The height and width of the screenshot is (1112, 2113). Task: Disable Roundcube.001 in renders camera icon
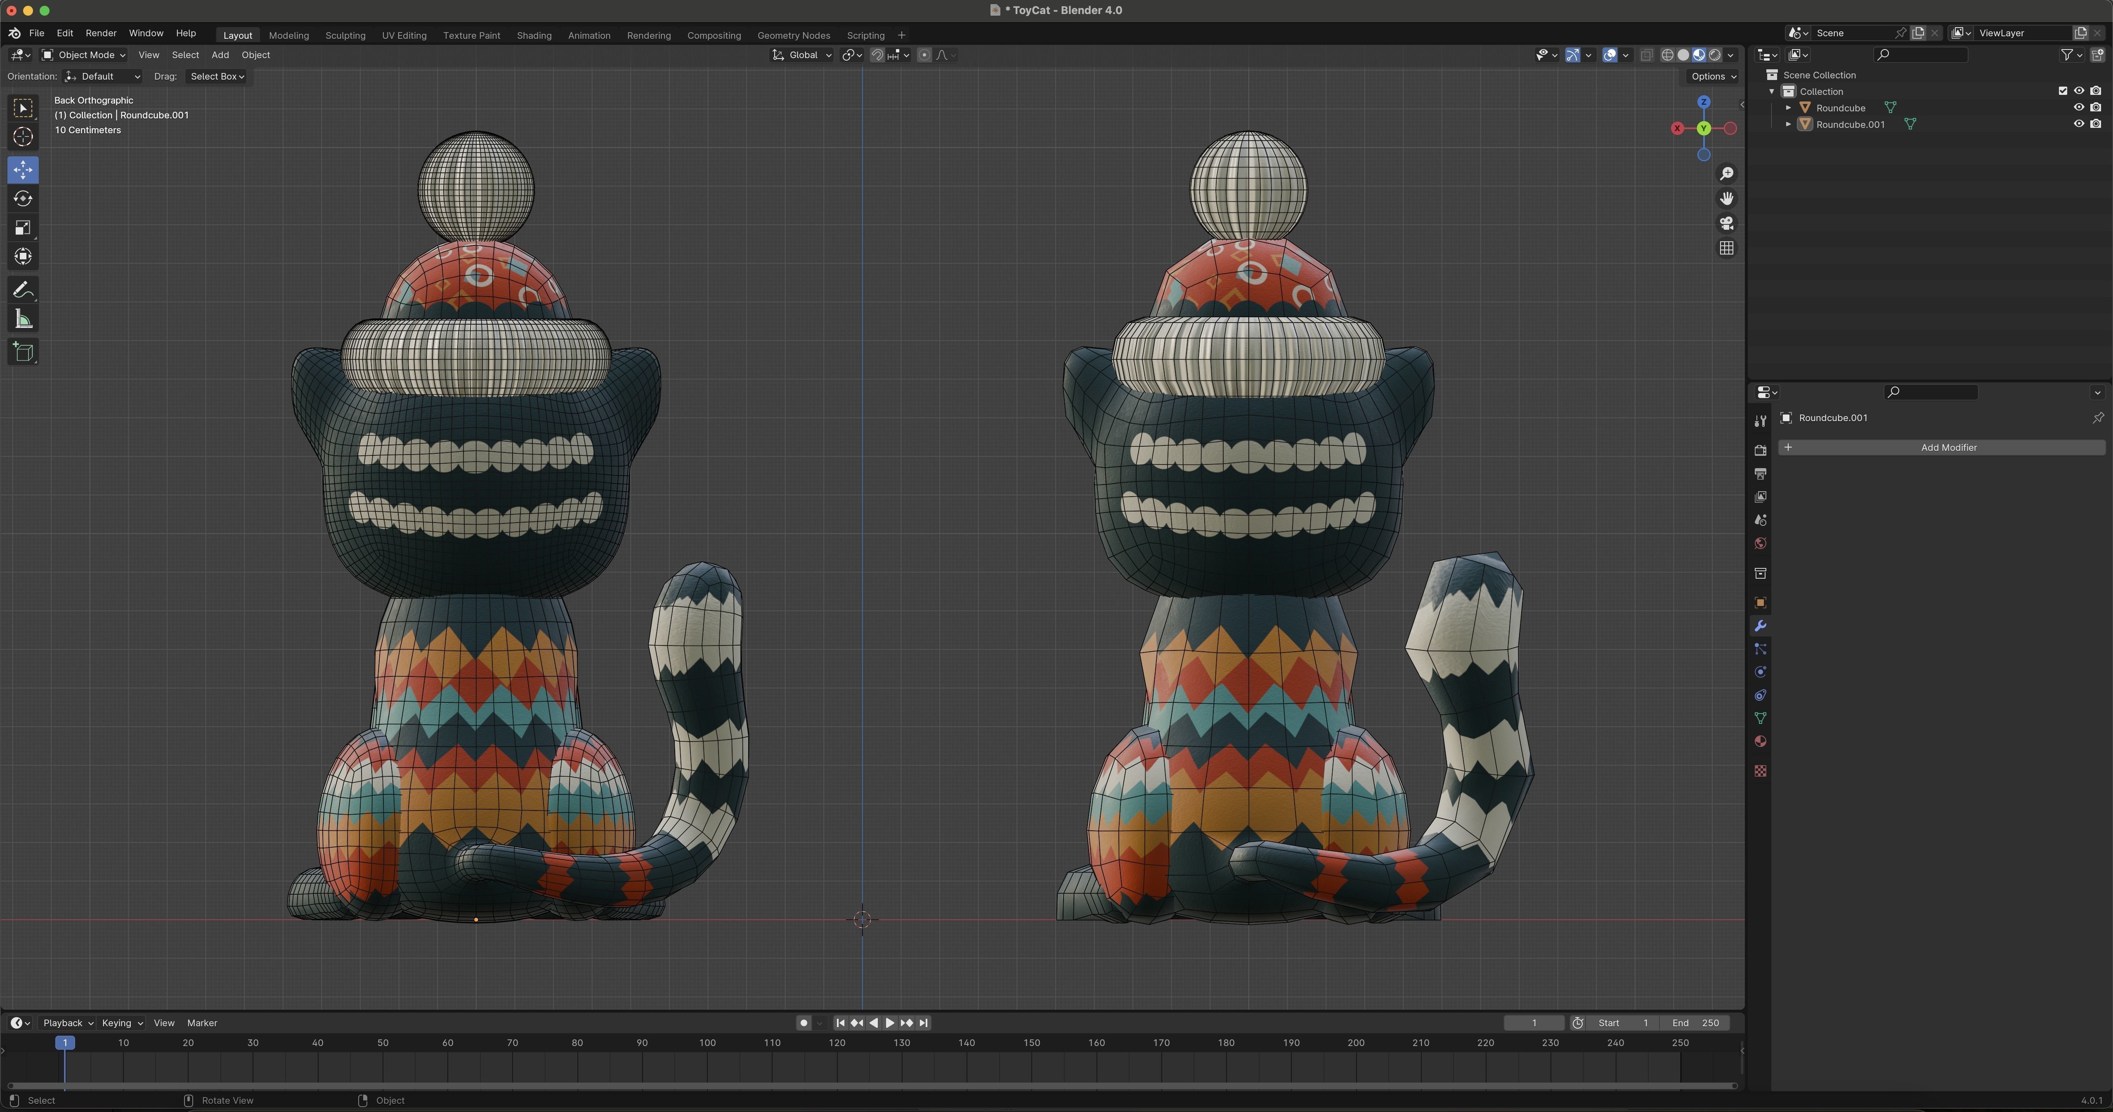[x=2096, y=124]
